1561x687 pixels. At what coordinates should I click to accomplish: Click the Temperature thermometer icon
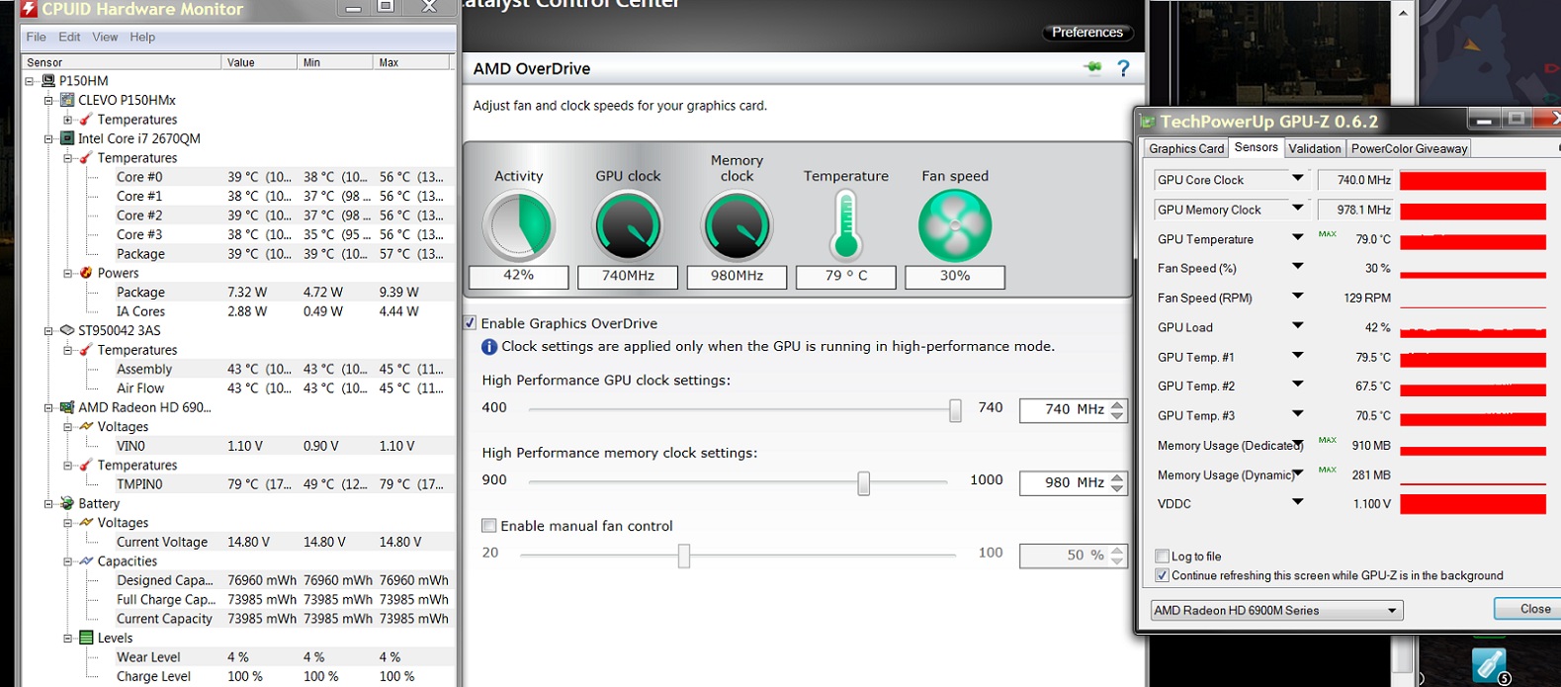click(x=845, y=225)
